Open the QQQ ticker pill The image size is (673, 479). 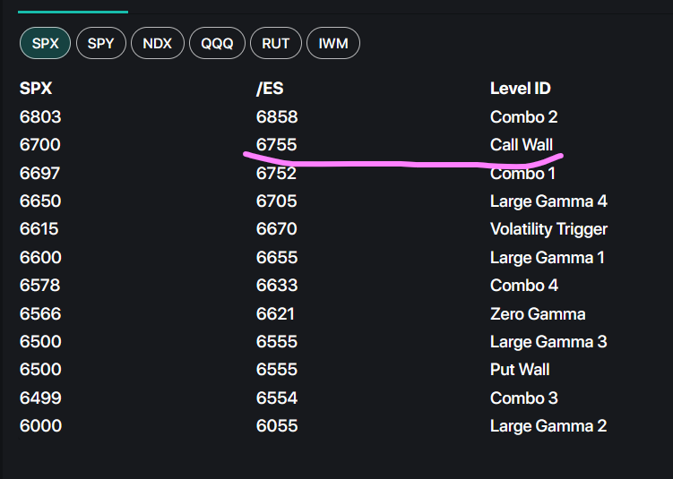(217, 43)
